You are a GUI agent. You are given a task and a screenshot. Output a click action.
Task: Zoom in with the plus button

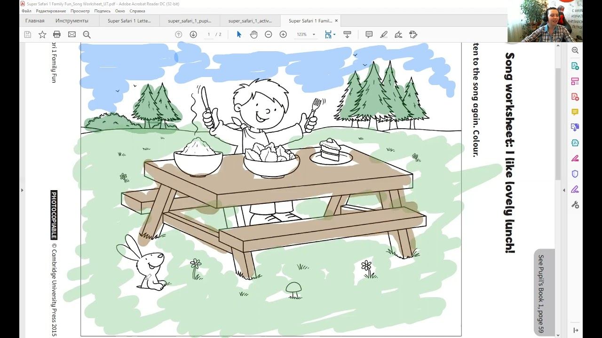point(283,34)
